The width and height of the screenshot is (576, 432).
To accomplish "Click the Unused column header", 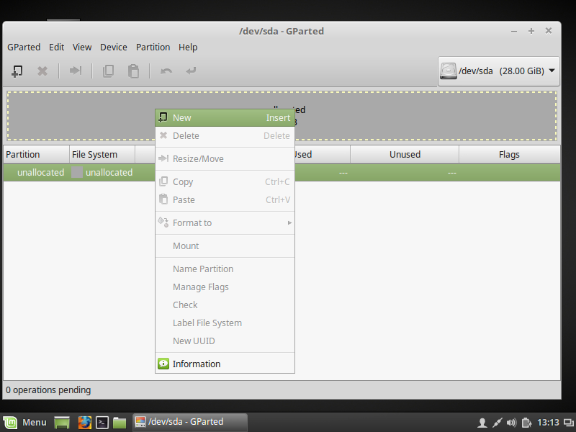I will coord(405,155).
